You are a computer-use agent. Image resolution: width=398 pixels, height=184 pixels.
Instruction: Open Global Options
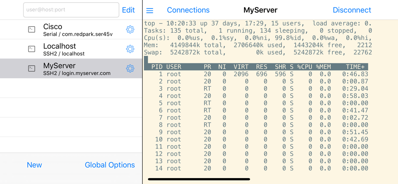[x=110, y=165]
